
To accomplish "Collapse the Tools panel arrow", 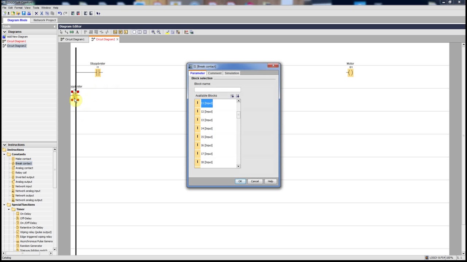I will pos(55,26).
